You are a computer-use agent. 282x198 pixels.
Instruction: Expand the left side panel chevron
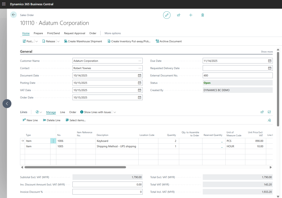pyautogui.click(x=7, y=104)
